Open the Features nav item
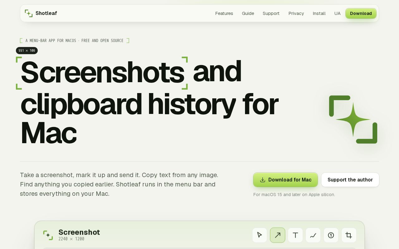The width and height of the screenshot is (399, 249). tap(224, 13)
